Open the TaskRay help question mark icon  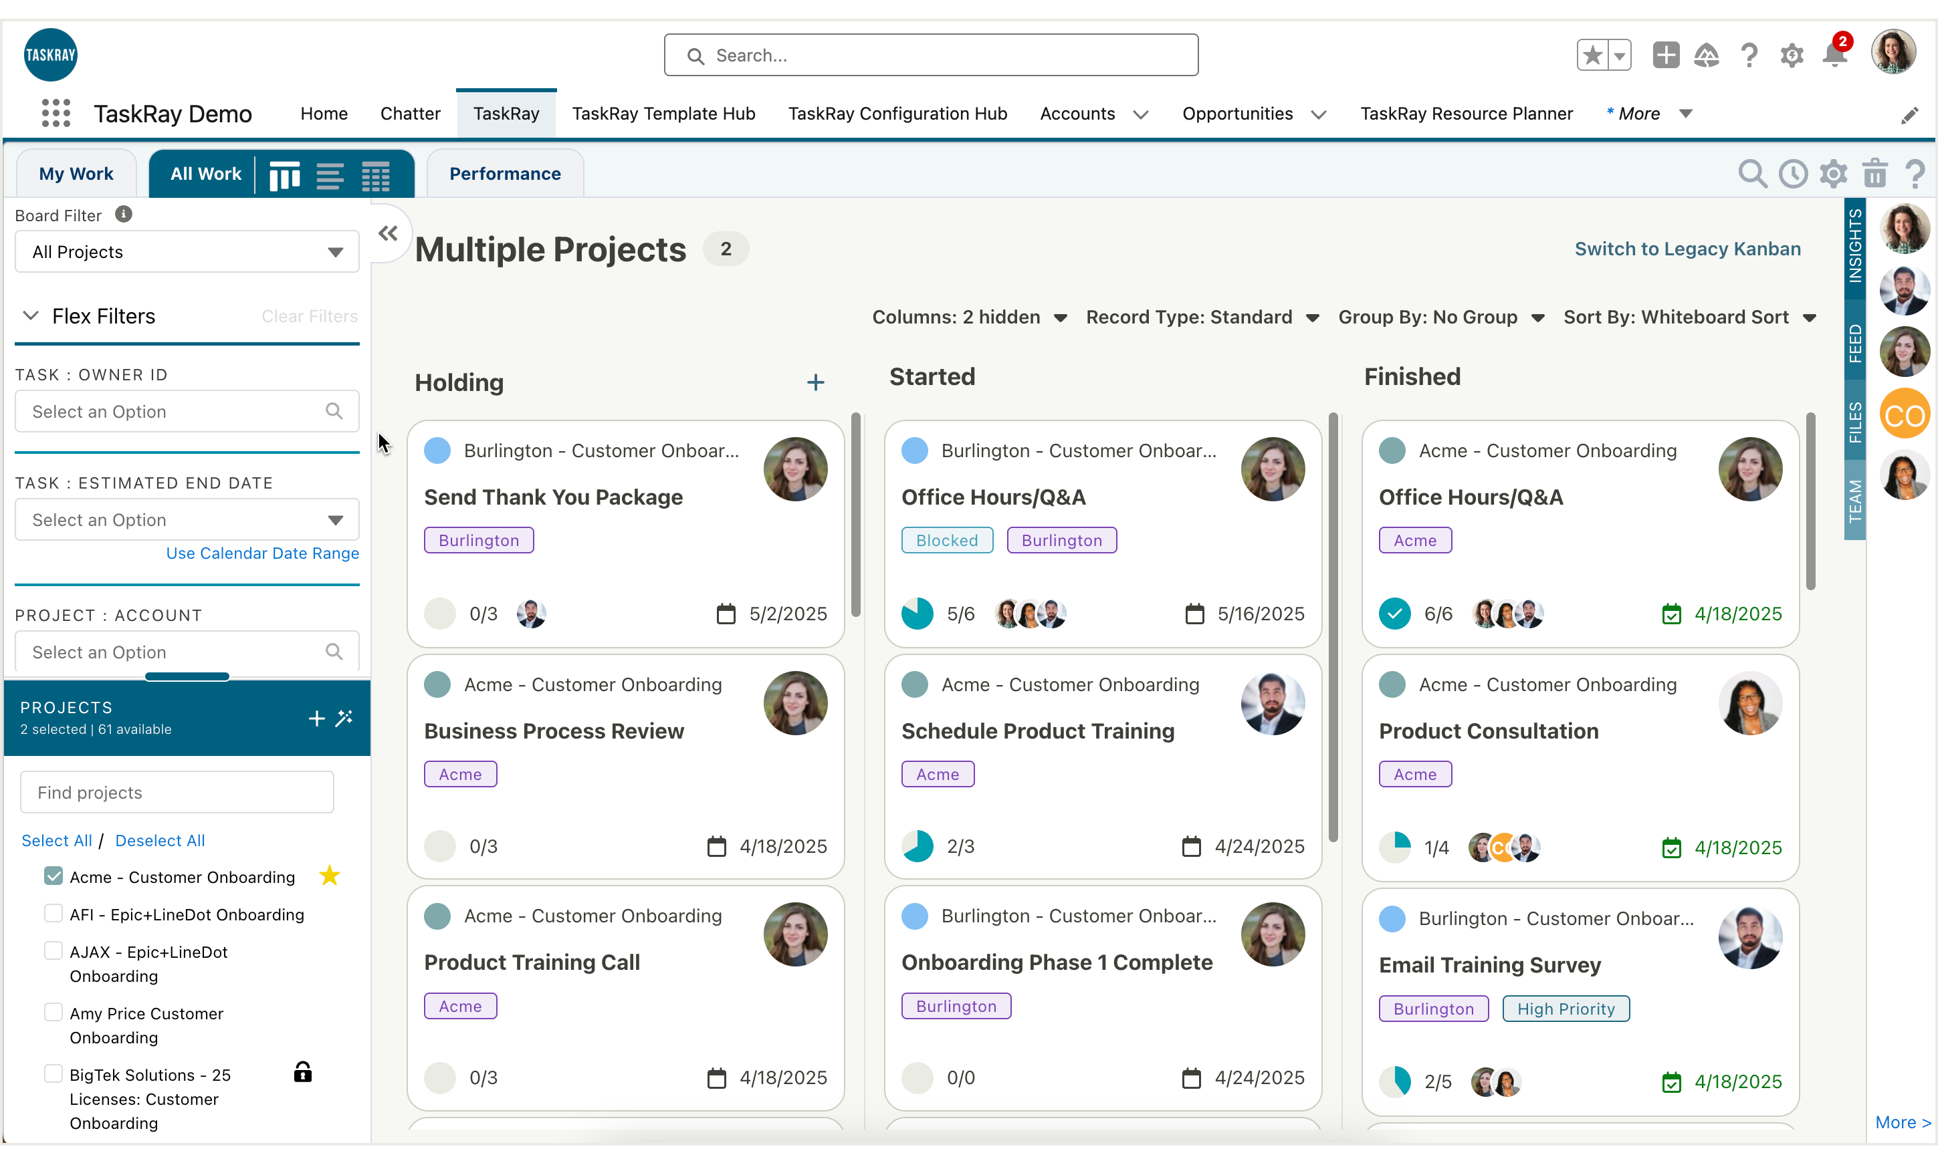pyautogui.click(x=1915, y=174)
